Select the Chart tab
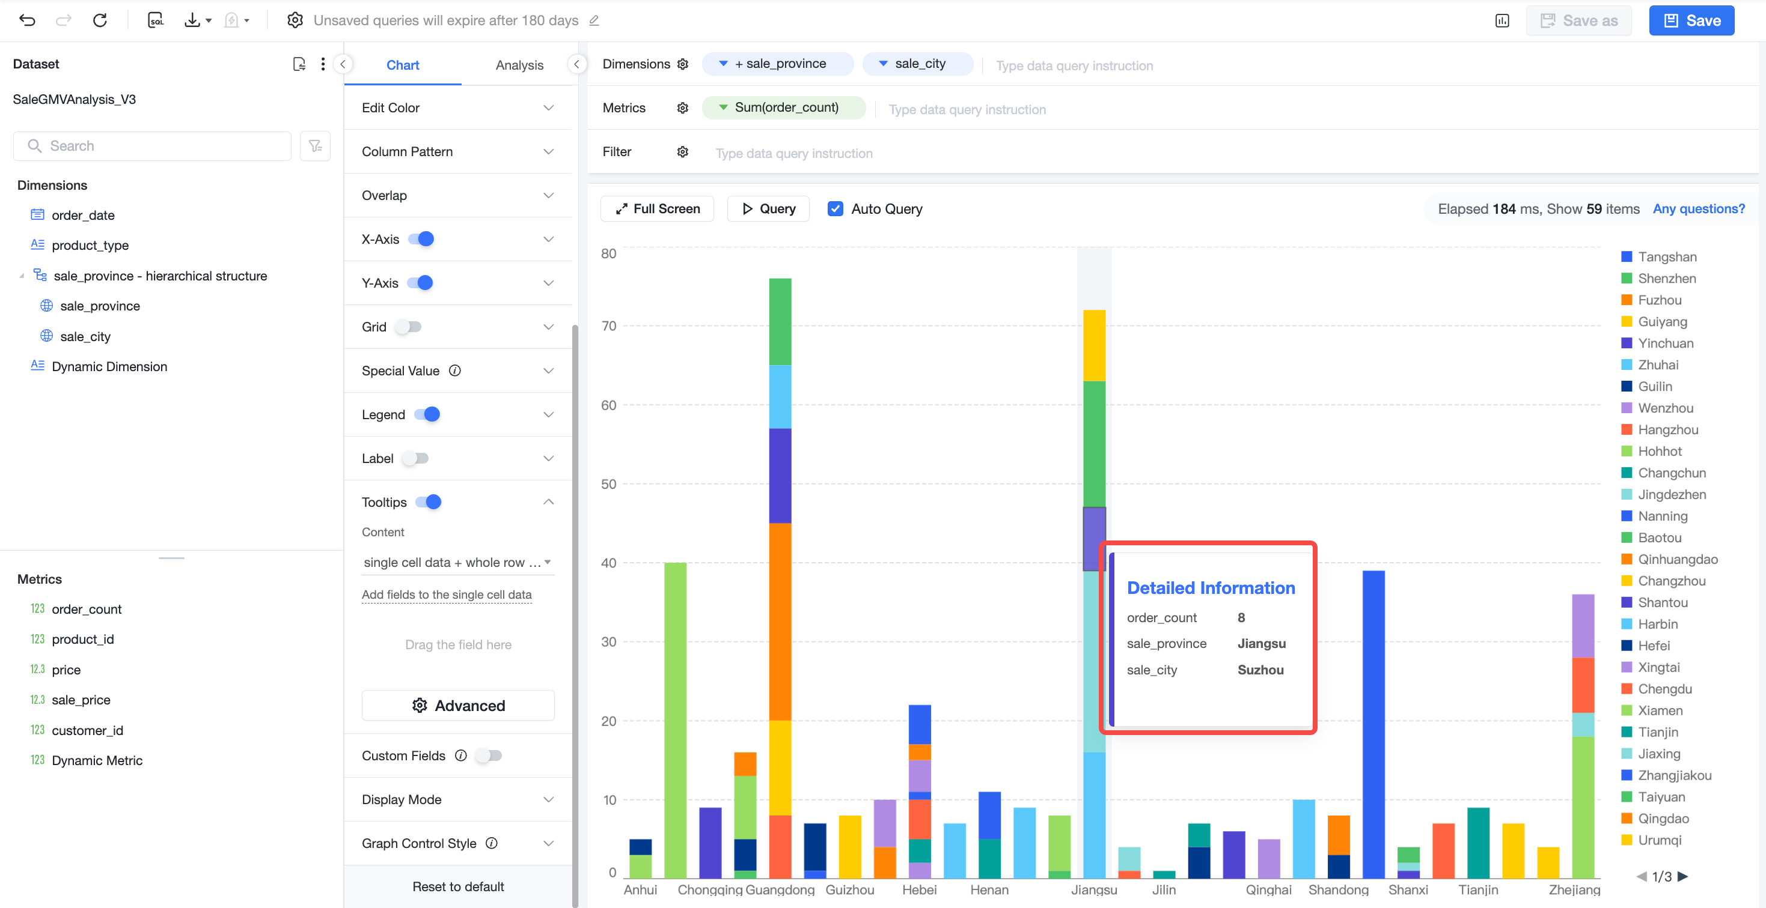This screenshot has width=1766, height=908. click(x=402, y=65)
